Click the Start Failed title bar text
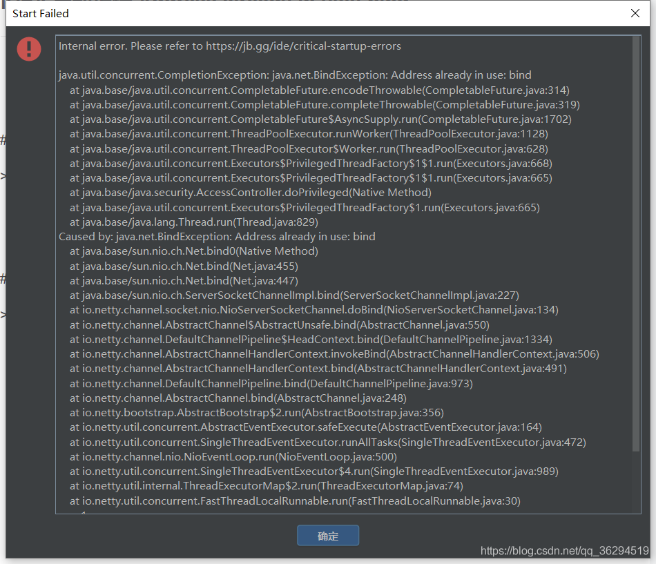 (x=41, y=13)
